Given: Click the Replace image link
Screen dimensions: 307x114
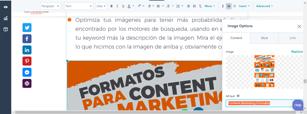Looking at the screenshot, I should pos(297,52).
